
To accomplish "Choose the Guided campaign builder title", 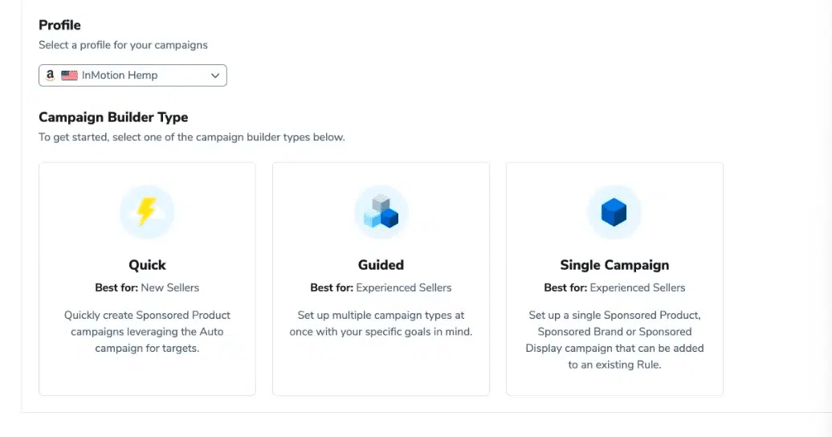I will pos(381,265).
